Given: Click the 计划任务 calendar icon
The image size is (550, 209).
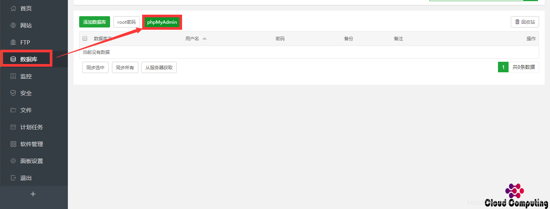Looking at the screenshot, I should click(13, 127).
